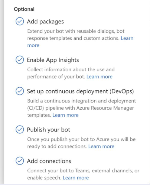This screenshot has width=150, height=185.
Task: Click the checkmark circle beside Set up continuous deployment
Action: coord(20,91)
